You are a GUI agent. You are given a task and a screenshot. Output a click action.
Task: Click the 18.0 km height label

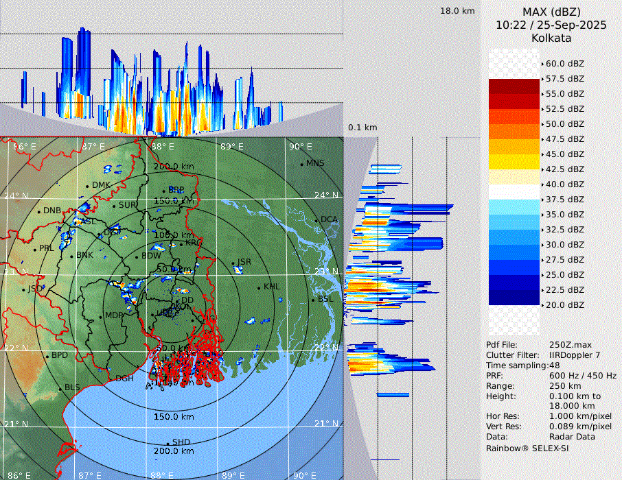(457, 11)
